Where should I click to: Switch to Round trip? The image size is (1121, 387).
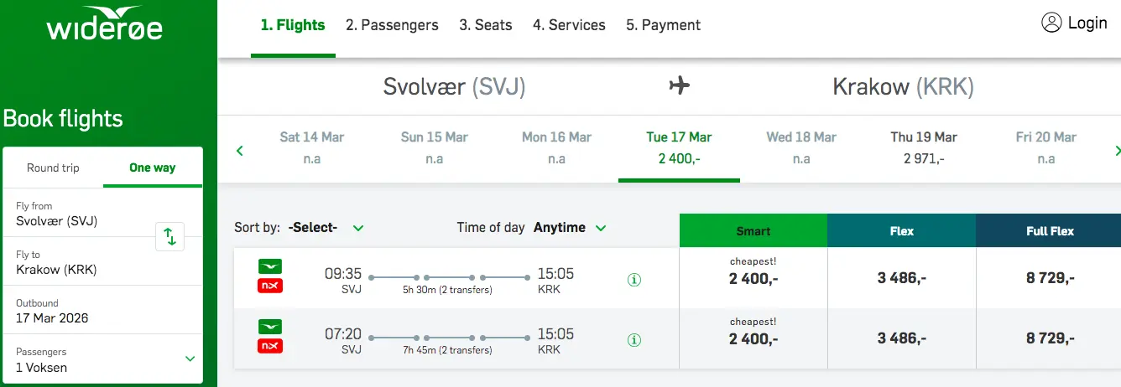(53, 168)
